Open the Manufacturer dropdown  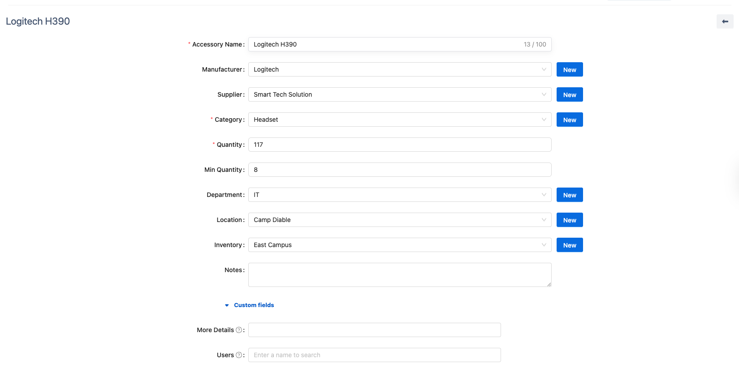(399, 69)
